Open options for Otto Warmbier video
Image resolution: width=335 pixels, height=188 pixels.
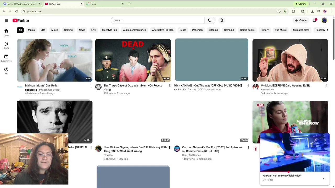(170, 86)
